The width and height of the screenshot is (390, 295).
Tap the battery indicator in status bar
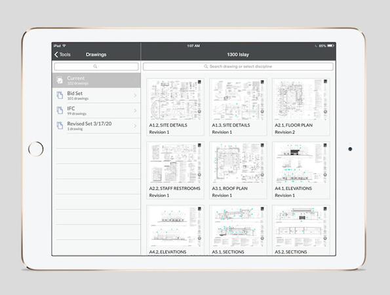[x=330, y=46]
